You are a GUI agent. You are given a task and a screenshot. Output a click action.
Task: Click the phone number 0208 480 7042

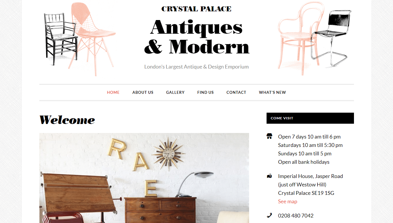[x=296, y=216]
